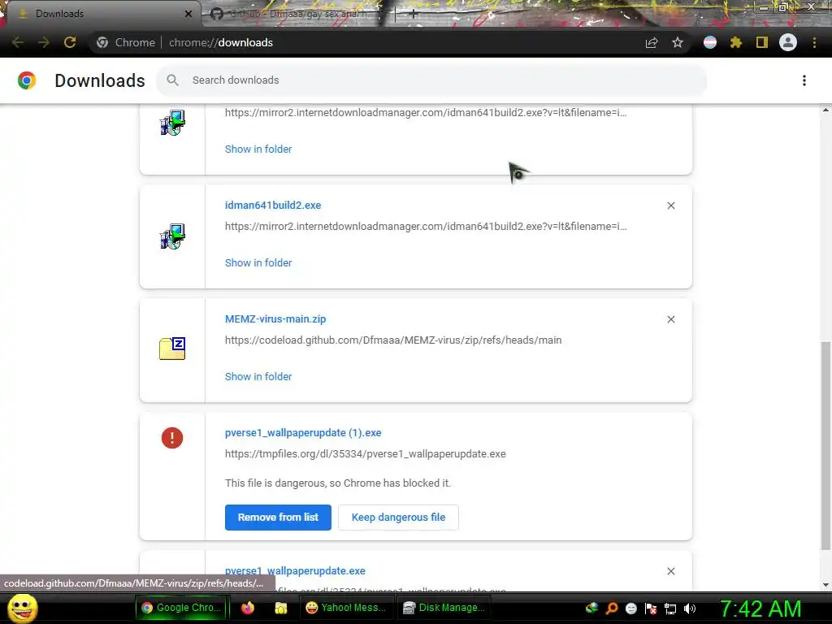Viewport: 832px width, 624px height.
Task: Click the Keep dangerous file button
Action: click(x=398, y=518)
